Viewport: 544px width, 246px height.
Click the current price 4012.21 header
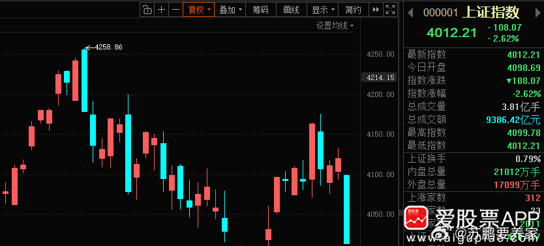[x=452, y=33]
